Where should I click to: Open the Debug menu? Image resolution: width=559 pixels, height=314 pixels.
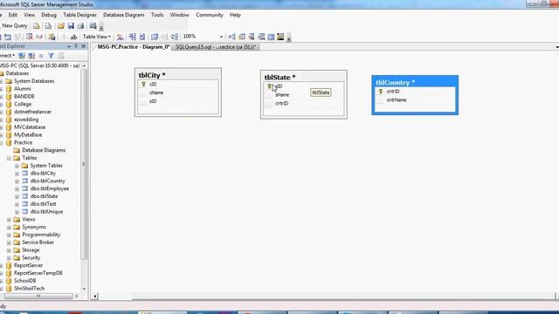(x=49, y=15)
